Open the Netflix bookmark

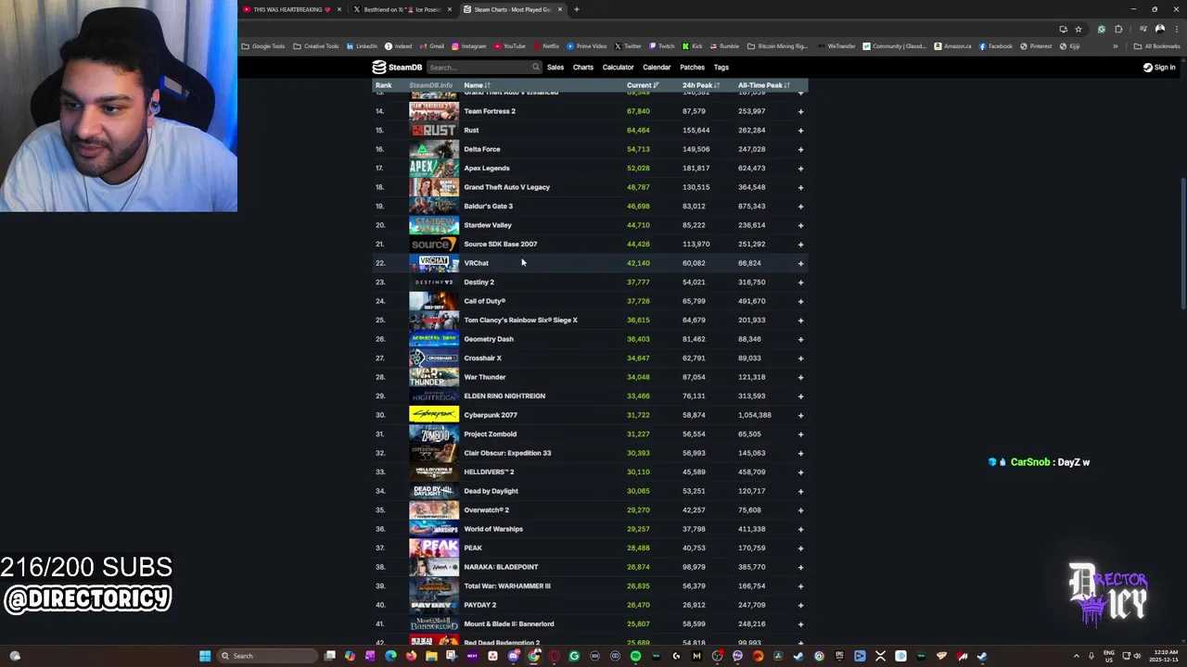[545, 46]
